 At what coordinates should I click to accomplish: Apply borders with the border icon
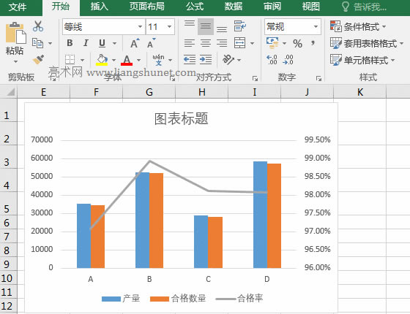[70, 60]
